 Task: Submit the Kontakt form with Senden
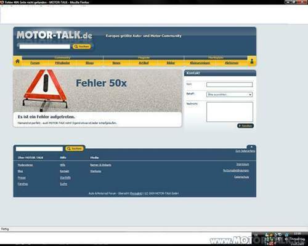click(x=245, y=125)
